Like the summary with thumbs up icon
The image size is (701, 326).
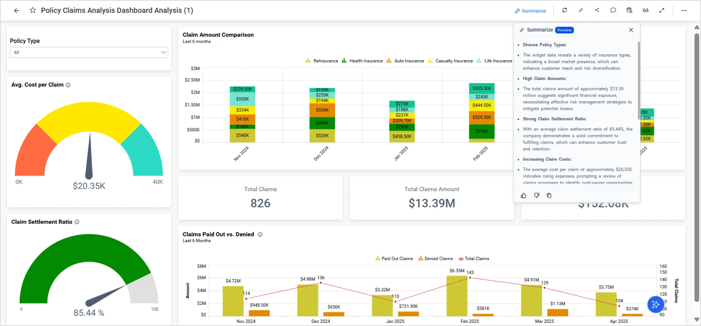point(524,196)
